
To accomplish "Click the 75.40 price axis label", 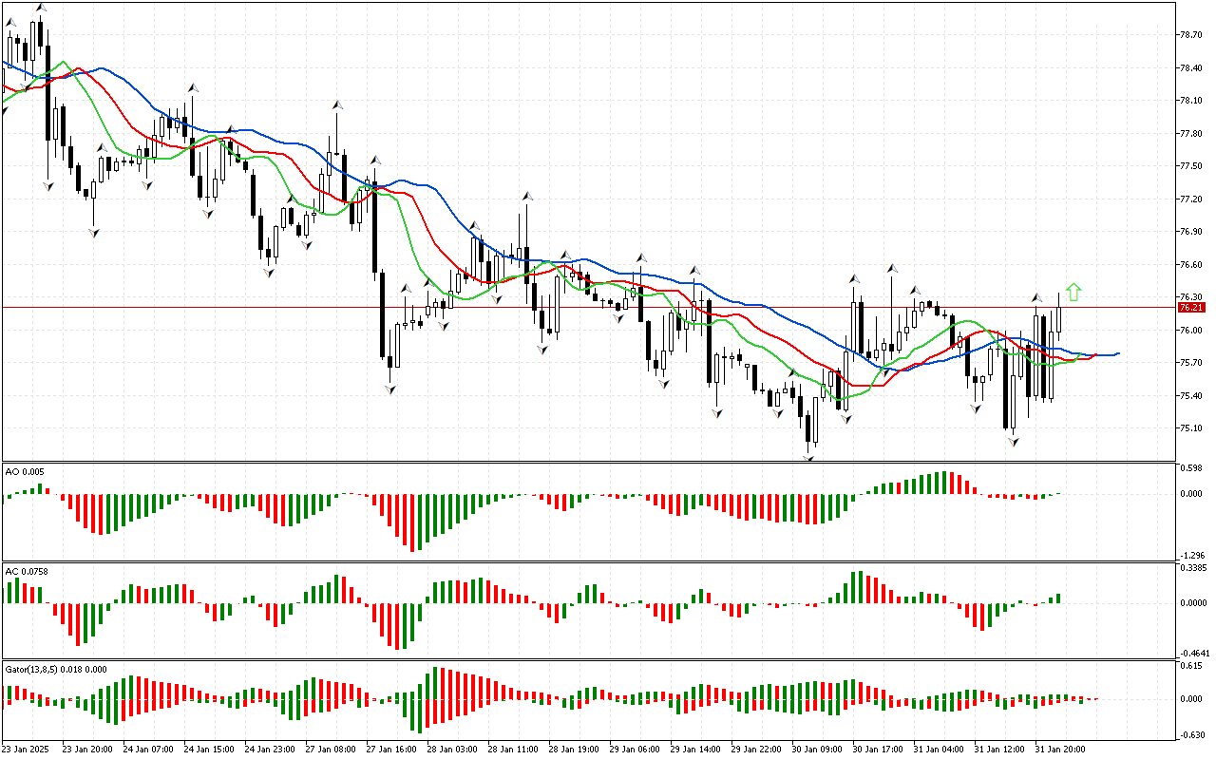I will [1190, 396].
